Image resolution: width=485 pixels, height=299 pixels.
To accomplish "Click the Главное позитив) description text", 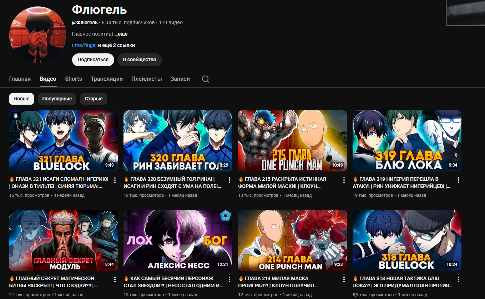I will 92,34.
